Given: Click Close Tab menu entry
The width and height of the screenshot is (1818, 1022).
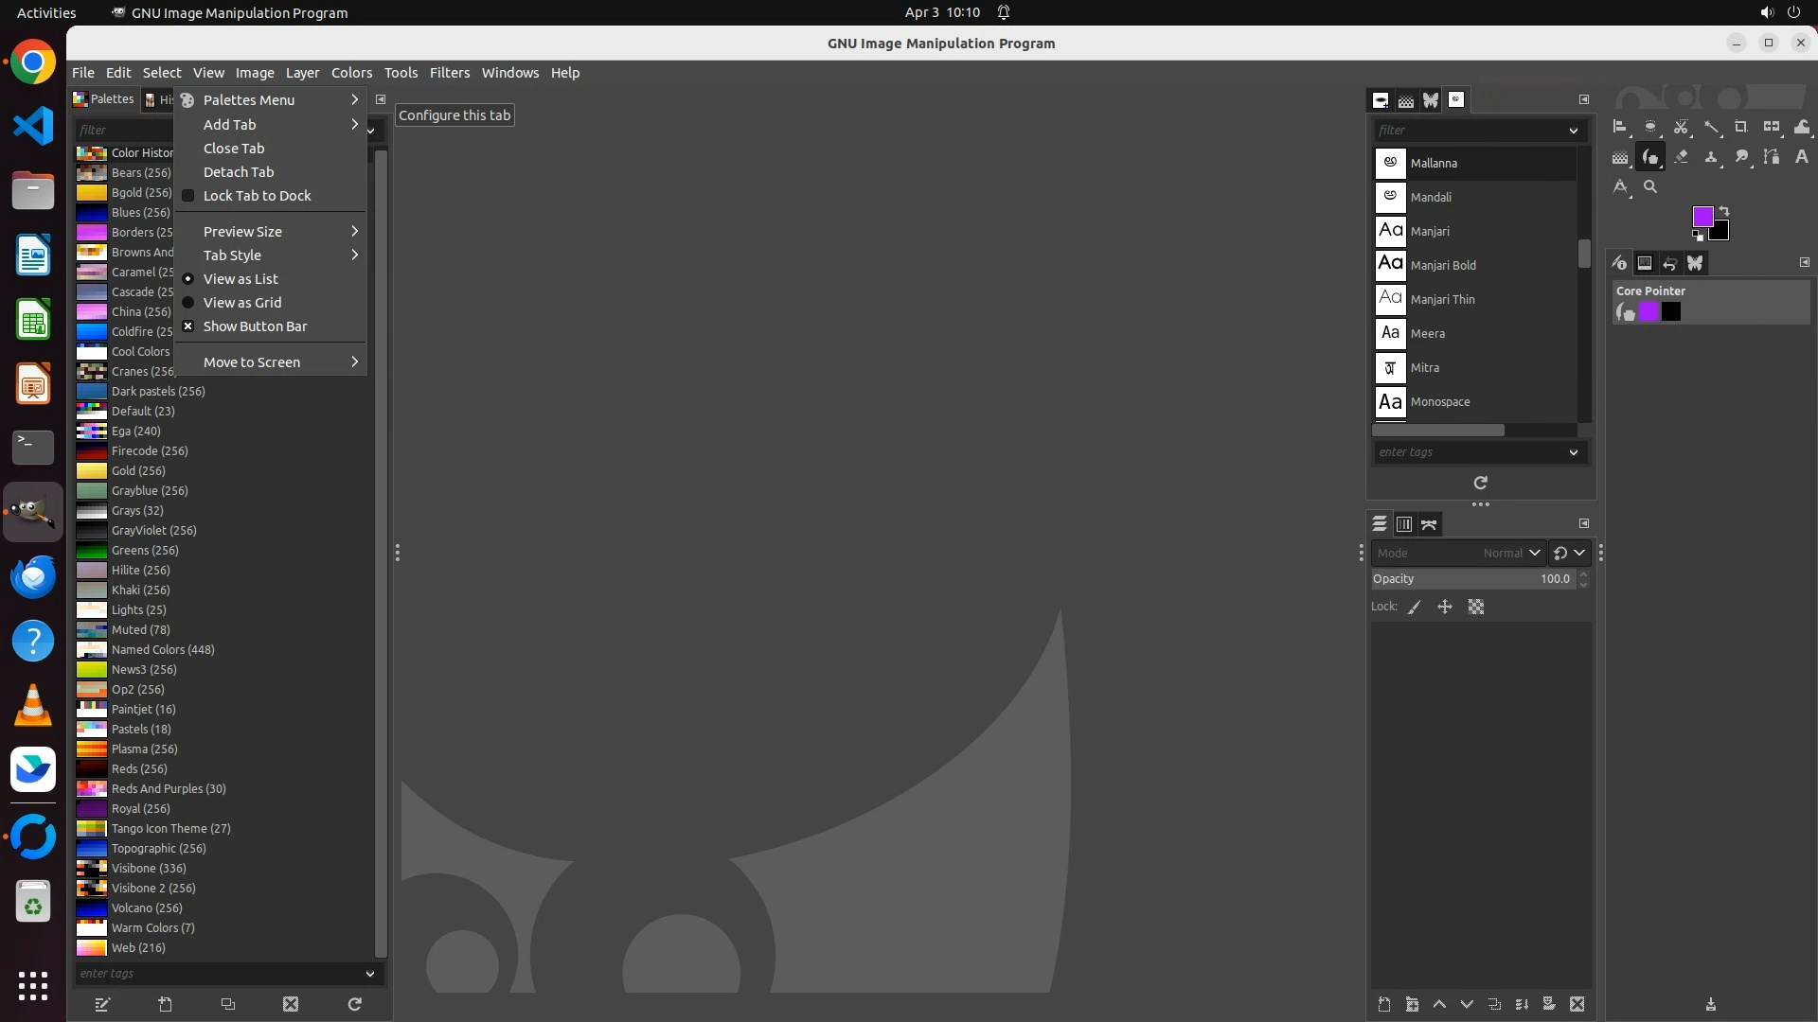Looking at the screenshot, I should (x=234, y=149).
